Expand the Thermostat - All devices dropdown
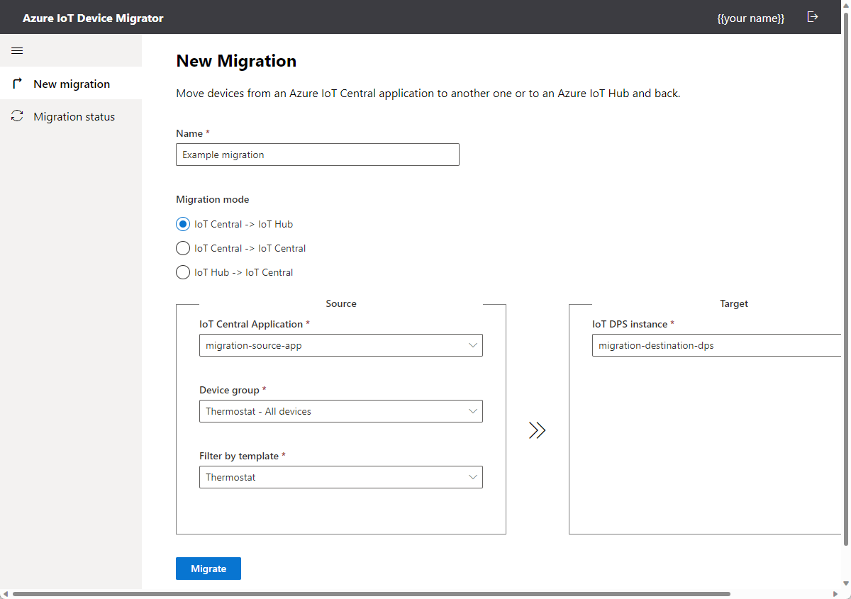This screenshot has height=599, width=851. [341, 411]
